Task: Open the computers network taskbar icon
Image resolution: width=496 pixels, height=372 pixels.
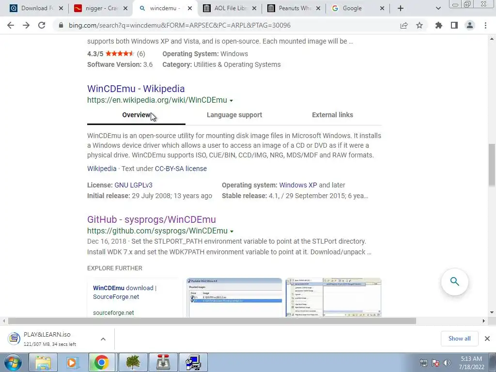Action: pyautogui.click(x=193, y=362)
